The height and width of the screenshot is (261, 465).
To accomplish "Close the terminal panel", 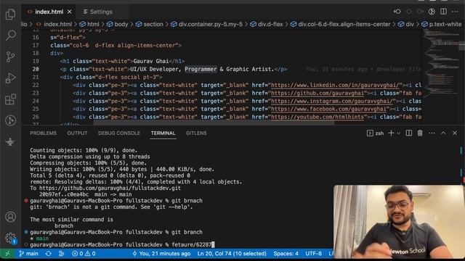I will click(455, 133).
